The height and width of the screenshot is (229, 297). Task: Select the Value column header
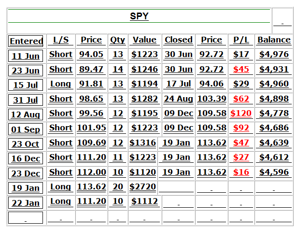coord(144,40)
